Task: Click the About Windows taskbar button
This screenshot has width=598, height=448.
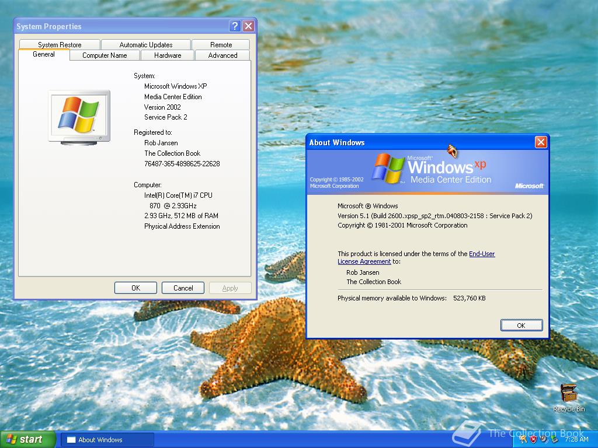Action: click(x=108, y=440)
